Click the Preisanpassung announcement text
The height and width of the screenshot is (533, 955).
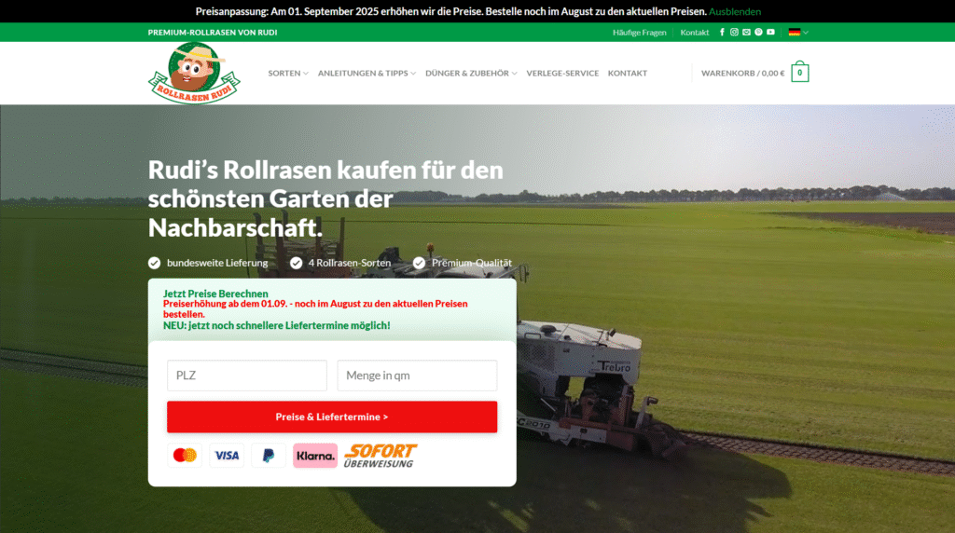450,11
